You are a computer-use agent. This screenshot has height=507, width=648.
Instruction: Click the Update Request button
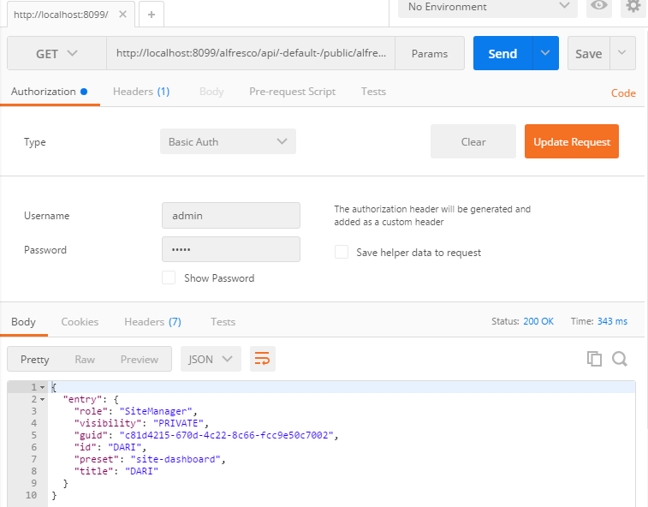[x=572, y=141]
